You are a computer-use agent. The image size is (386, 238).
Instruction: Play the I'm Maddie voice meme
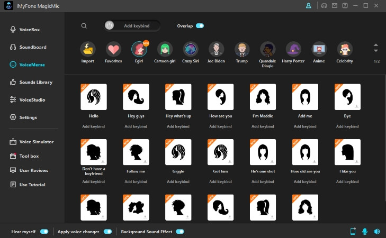click(x=263, y=97)
